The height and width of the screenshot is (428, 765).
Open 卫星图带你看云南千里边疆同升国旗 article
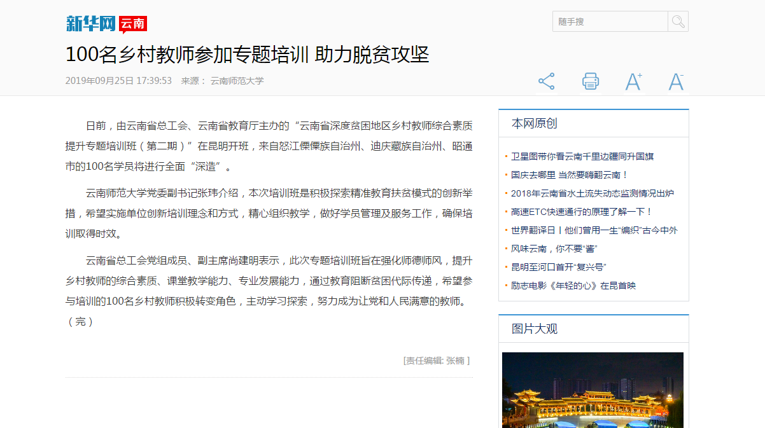[x=582, y=156]
